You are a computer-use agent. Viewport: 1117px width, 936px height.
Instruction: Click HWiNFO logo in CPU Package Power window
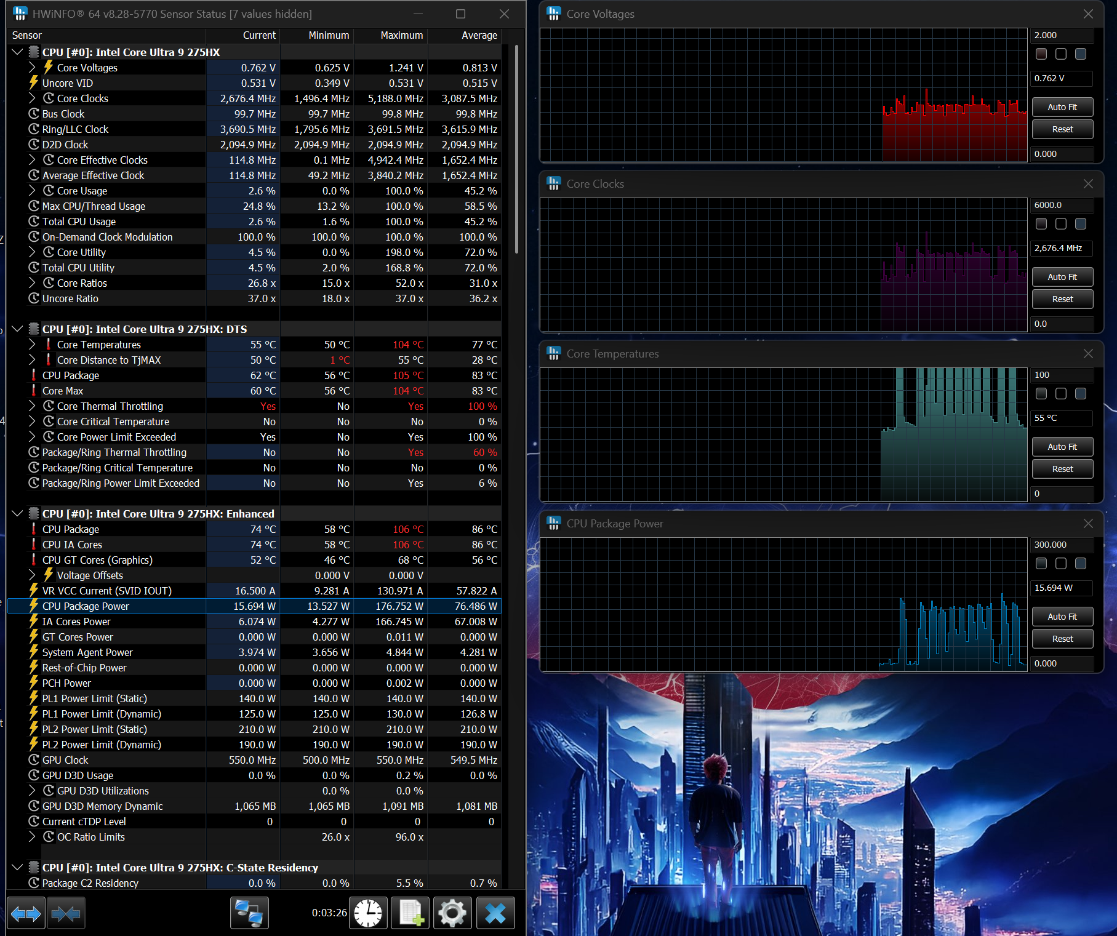[554, 523]
